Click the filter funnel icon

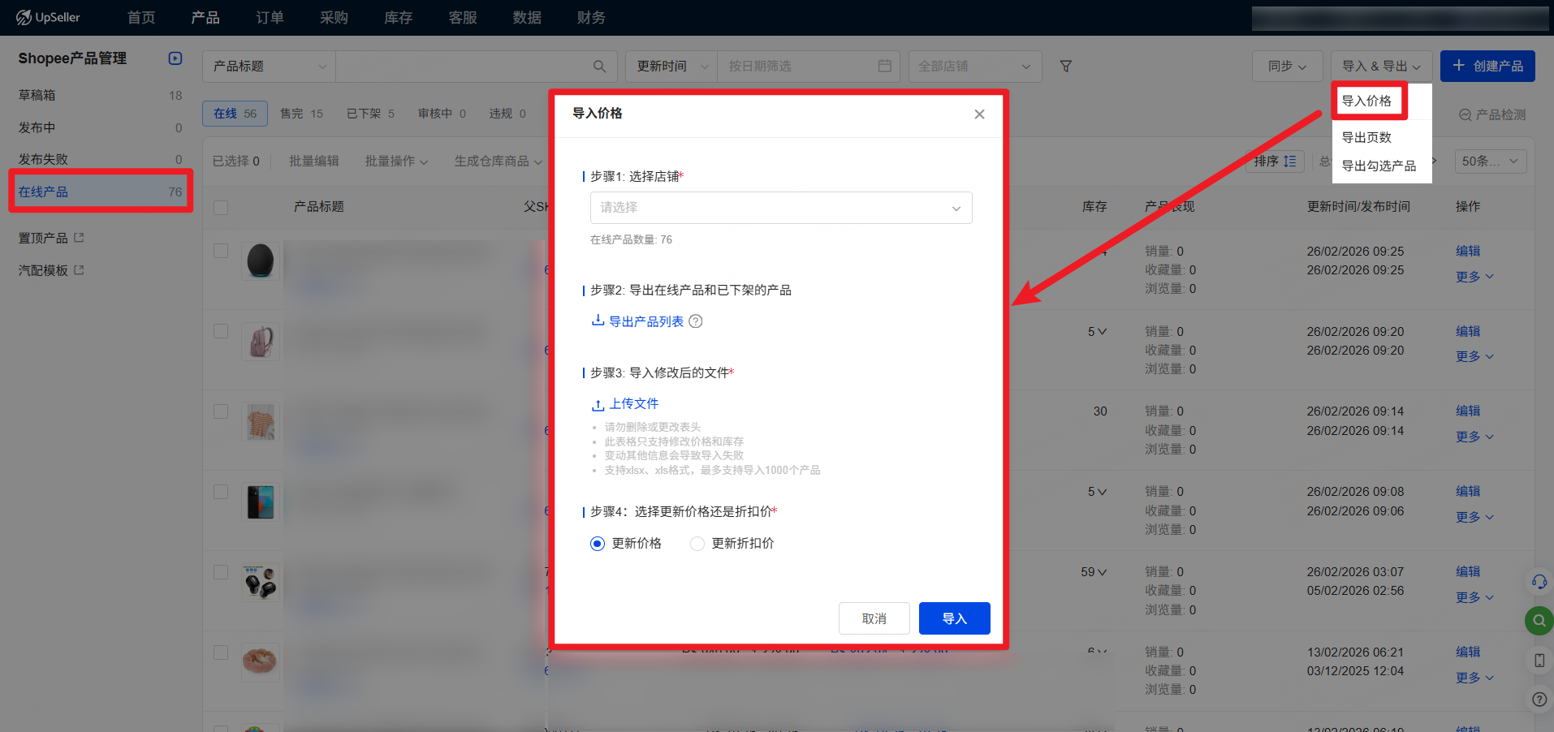click(1065, 67)
